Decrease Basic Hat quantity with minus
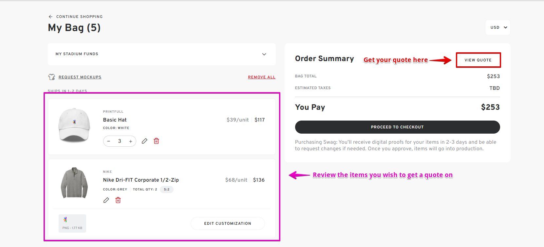The image size is (544, 247). [x=109, y=141]
